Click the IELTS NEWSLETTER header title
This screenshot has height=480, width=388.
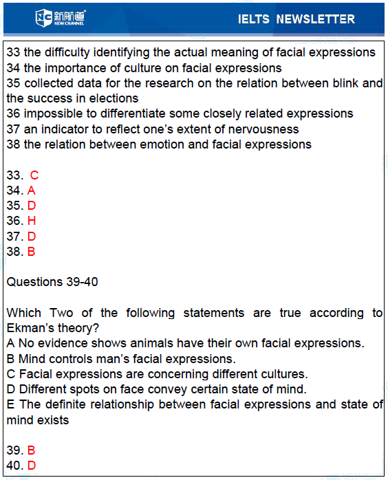coord(296,19)
